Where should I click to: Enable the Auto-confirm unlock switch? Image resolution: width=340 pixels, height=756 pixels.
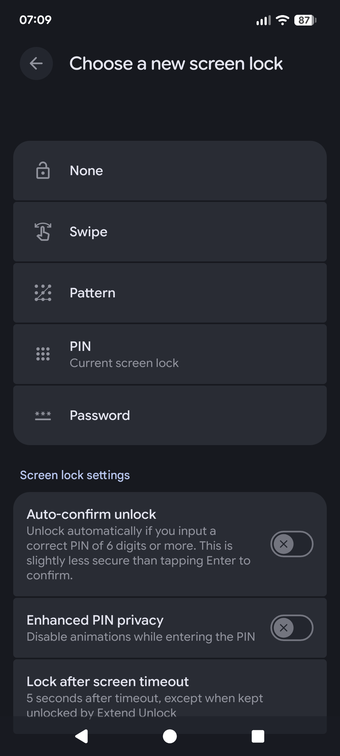pos(292,544)
